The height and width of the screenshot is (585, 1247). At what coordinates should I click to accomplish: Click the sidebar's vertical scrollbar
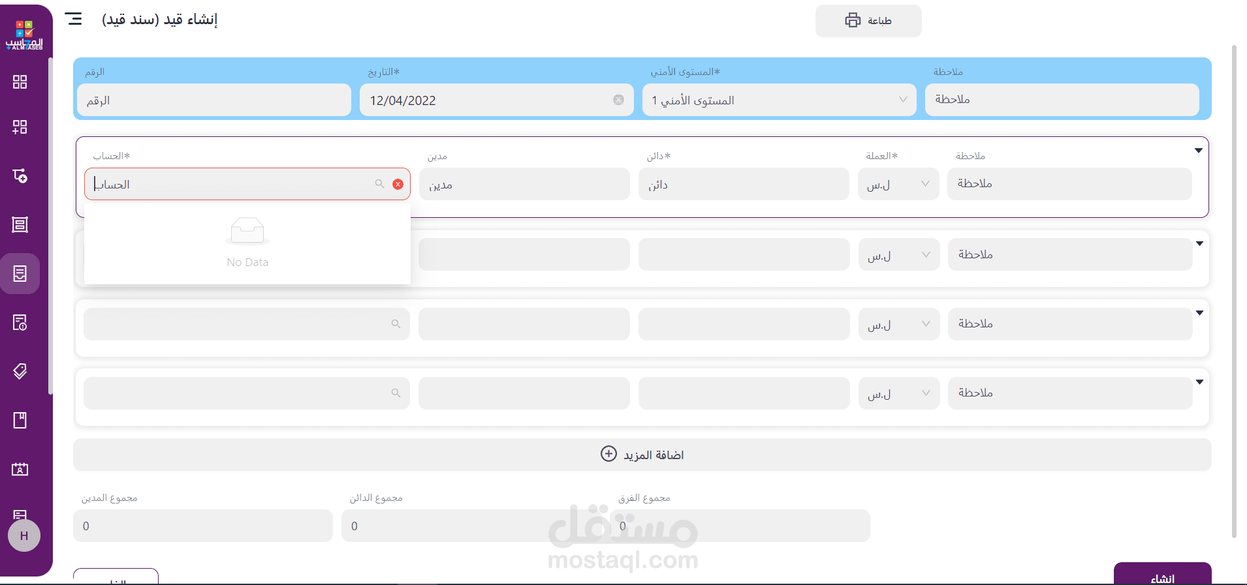click(50, 226)
